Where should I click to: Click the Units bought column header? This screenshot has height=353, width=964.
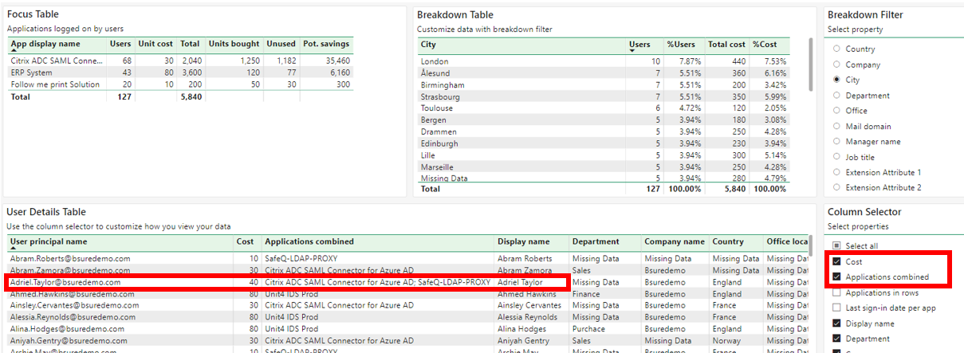click(234, 44)
